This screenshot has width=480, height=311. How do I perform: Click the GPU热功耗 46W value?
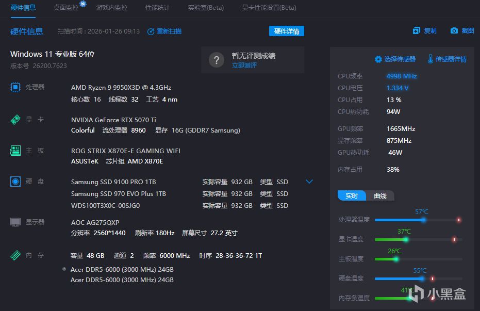pos(395,153)
